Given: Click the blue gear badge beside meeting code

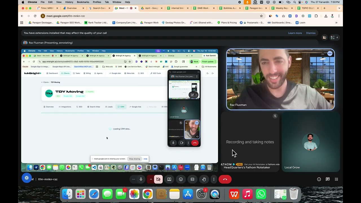Looking at the screenshot, I should 27,178.
